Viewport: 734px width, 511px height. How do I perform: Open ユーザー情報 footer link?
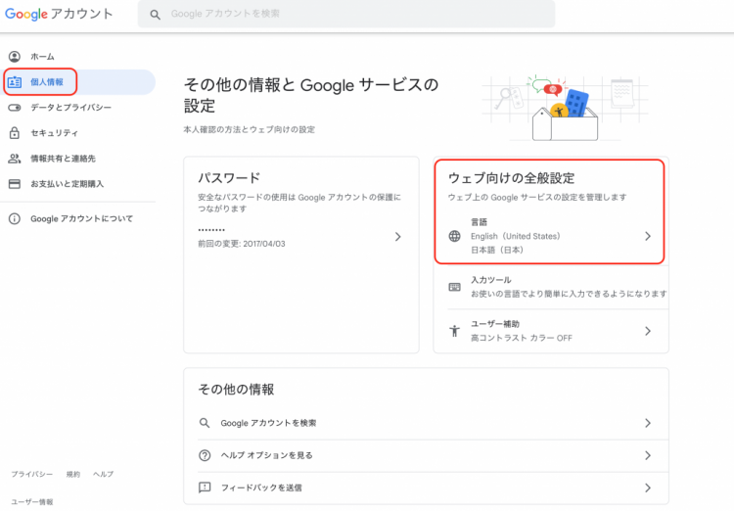click(32, 502)
